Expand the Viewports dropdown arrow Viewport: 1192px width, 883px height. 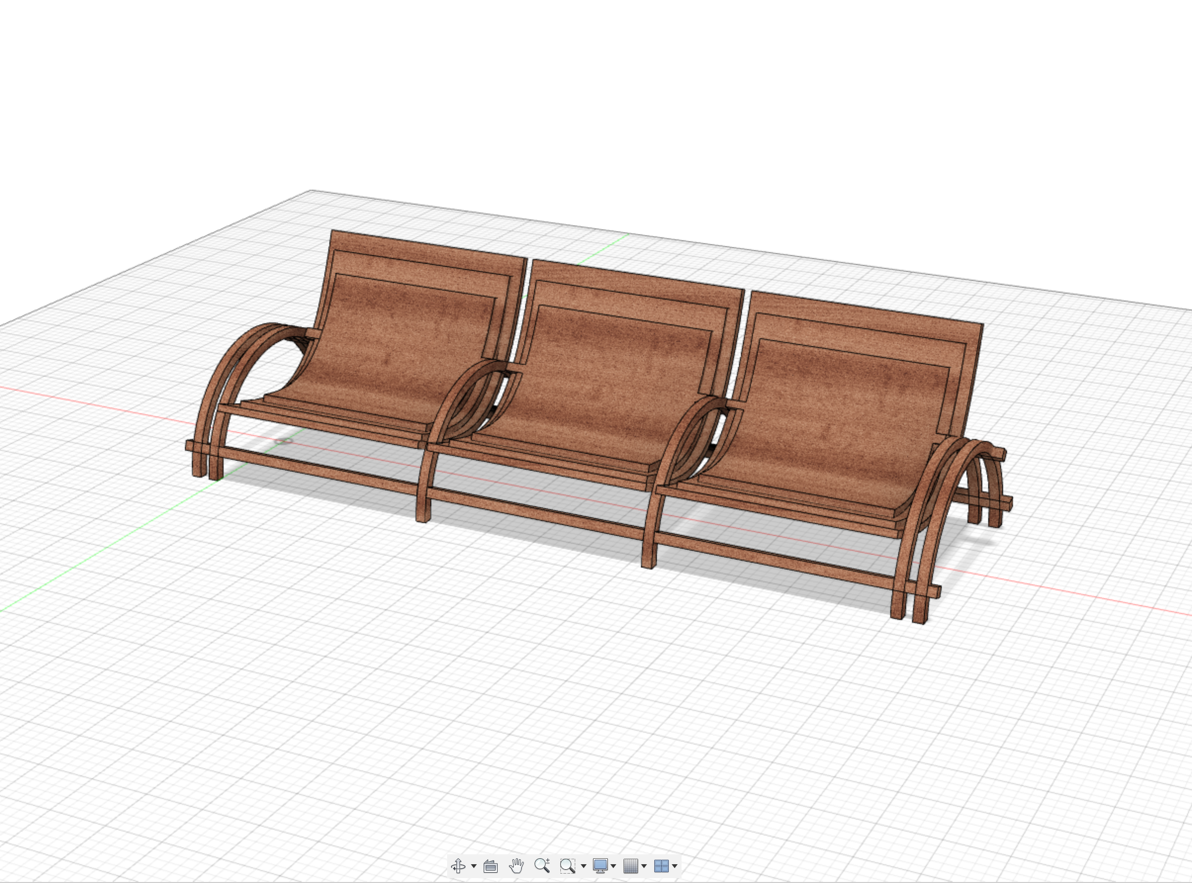click(675, 866)
